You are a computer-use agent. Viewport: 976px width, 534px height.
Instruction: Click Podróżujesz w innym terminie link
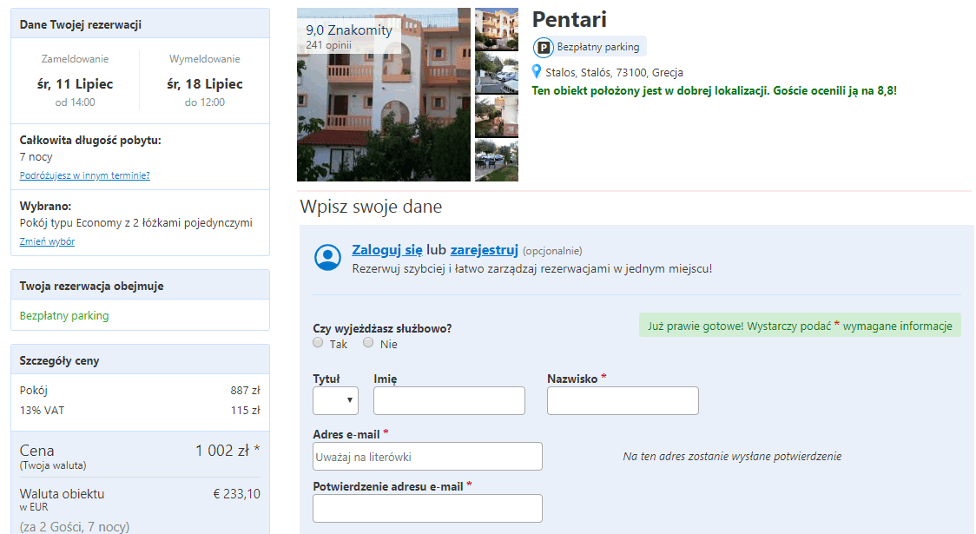pyautogui.click(x=84, y=175)
